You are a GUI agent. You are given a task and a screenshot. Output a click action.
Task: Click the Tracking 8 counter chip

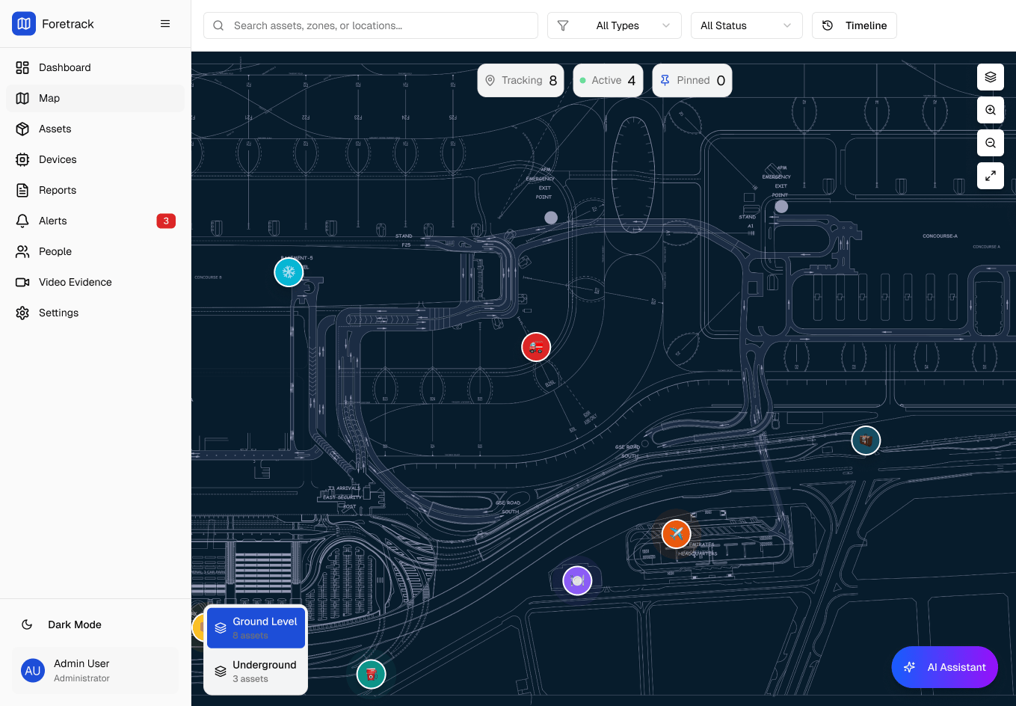tap(521, 80)
